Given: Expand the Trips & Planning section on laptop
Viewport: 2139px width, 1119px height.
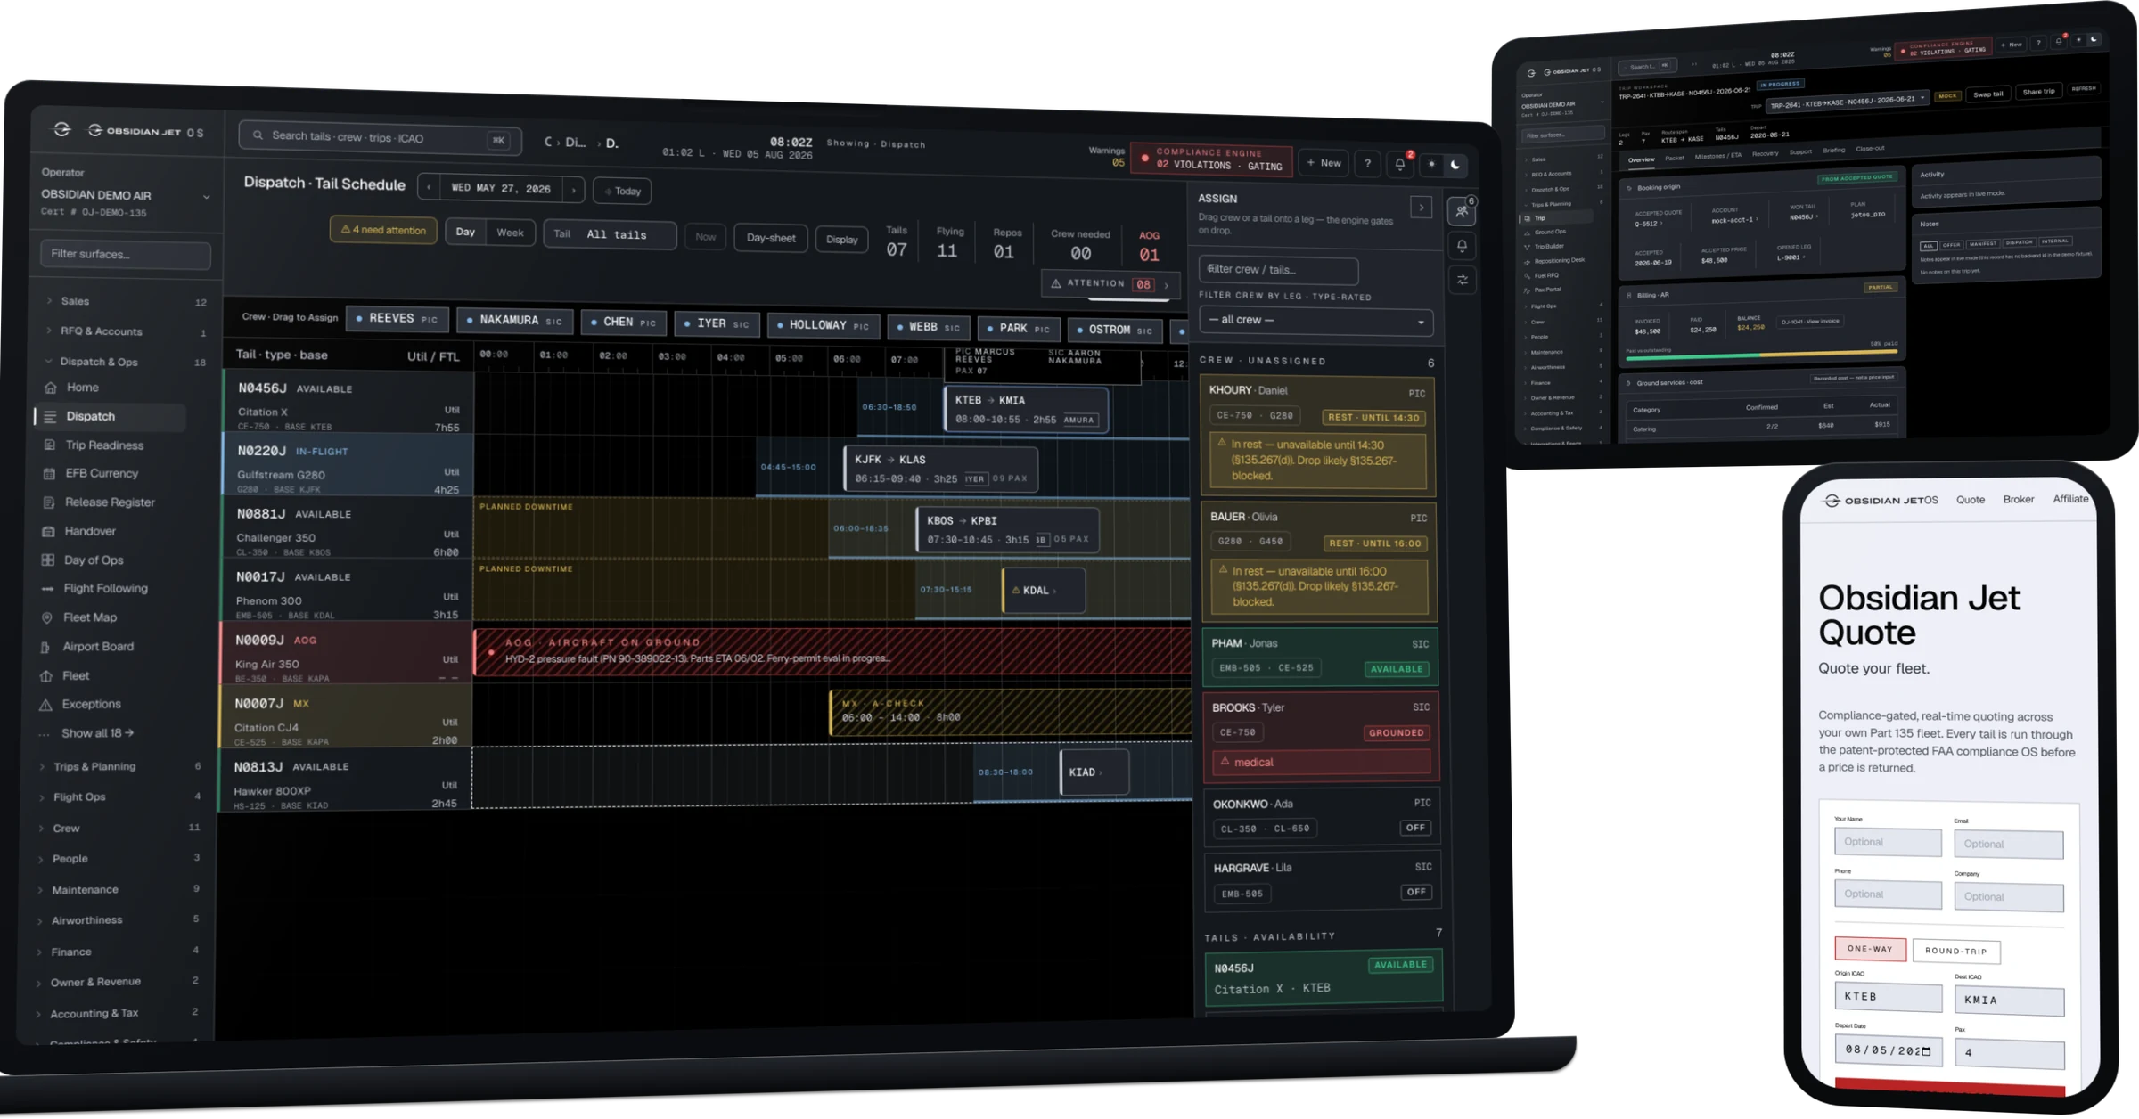Looking at the screenshot, I should [120, 766].
